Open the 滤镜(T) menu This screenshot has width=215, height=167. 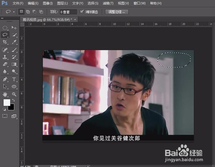tap(108, 3)
